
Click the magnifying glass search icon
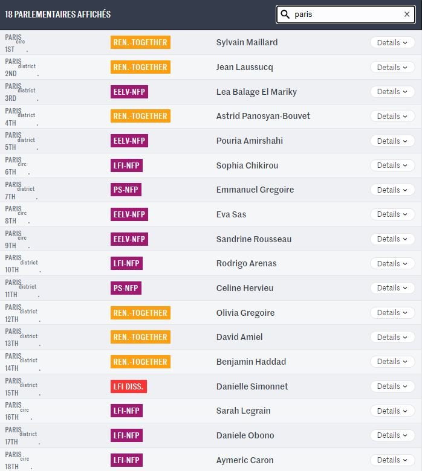(285, 14)
